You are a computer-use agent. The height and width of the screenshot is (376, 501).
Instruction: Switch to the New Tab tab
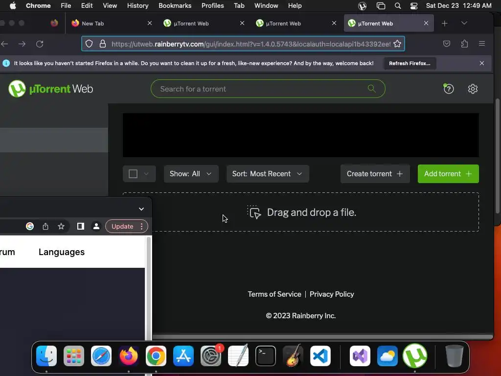(111, 23)
